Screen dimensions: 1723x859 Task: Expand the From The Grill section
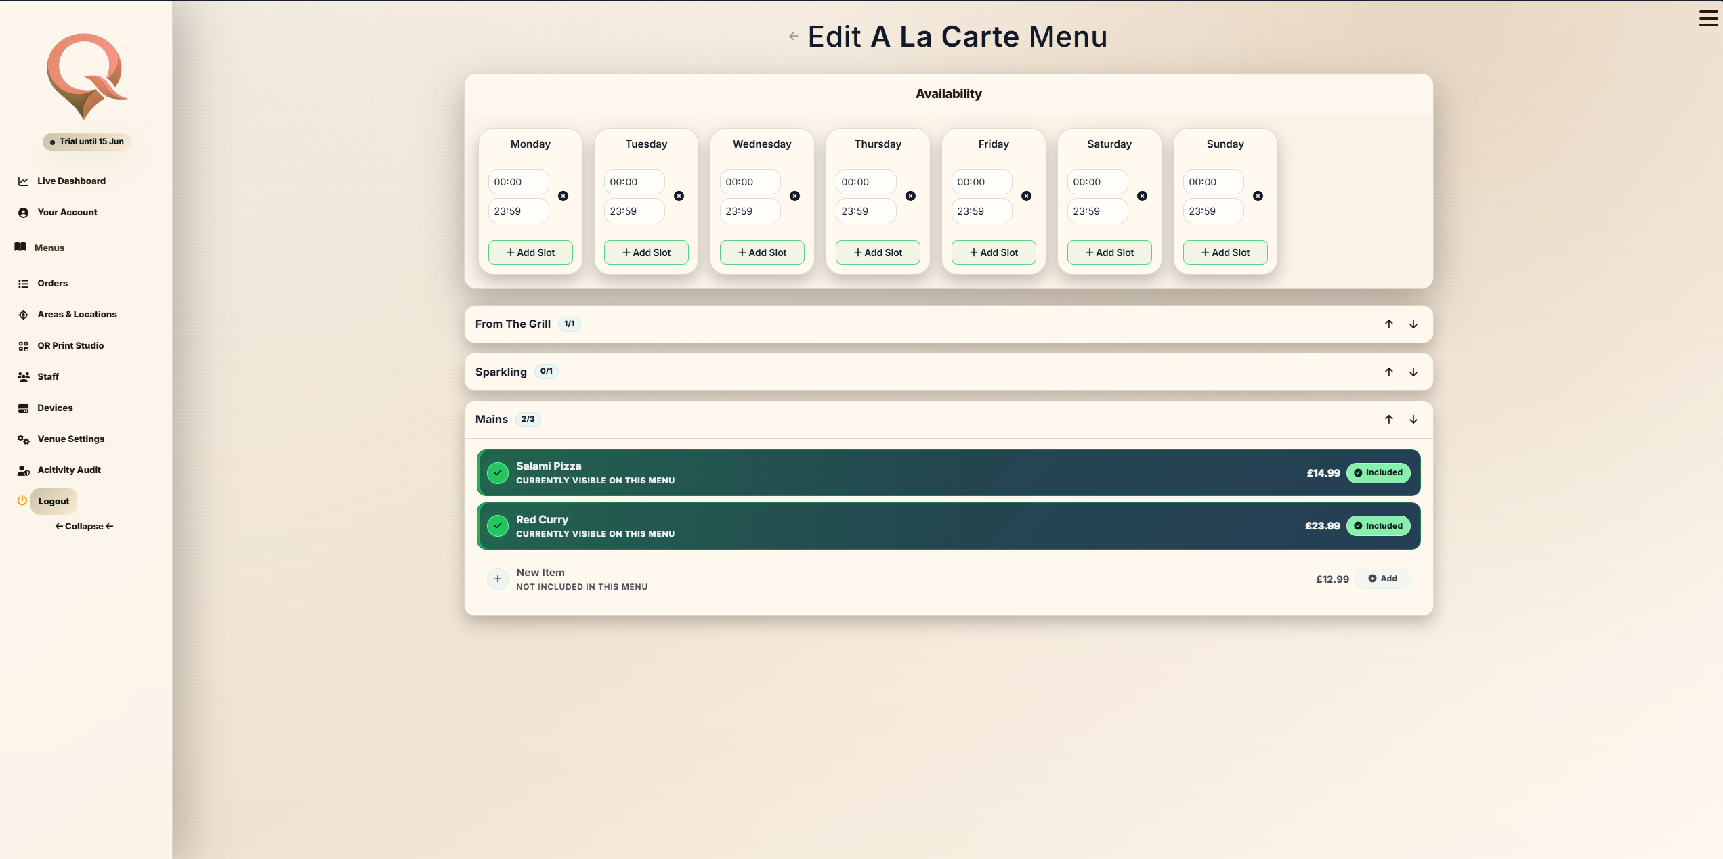(x=948, y=324)
